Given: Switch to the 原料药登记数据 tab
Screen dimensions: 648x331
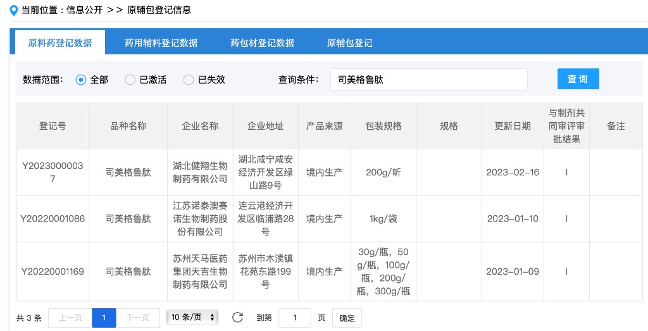Looking at the screenshot, I should pyautogui.click(x=60, y=43).
